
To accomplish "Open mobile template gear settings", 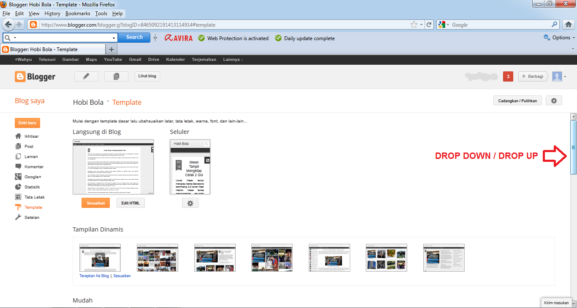I will 190,203.
